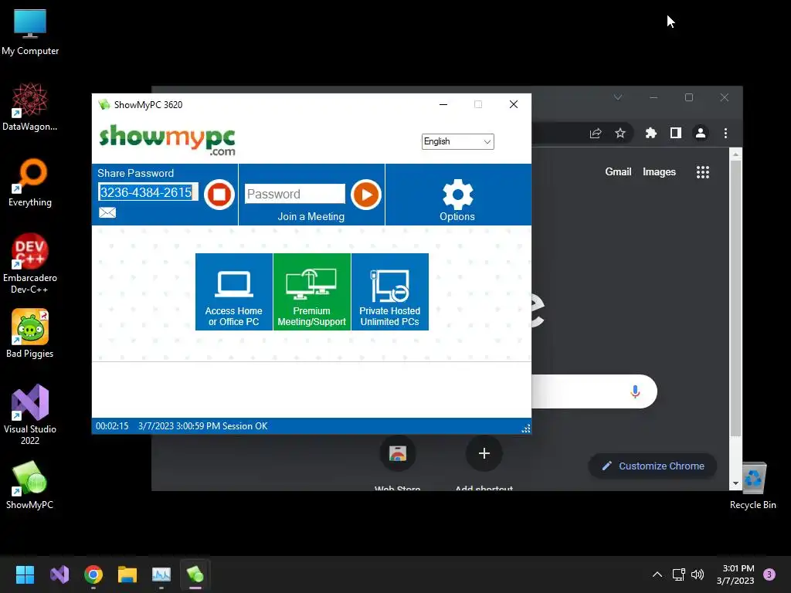Click Chrome scrollbar up arrow

click(735, 154)
